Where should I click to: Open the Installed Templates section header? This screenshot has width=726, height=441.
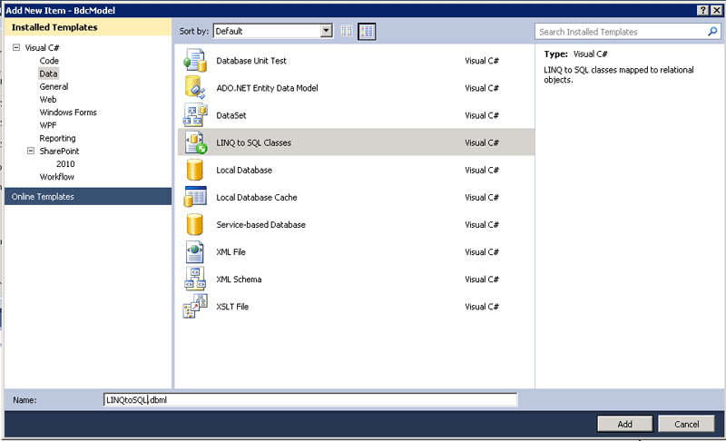88,27
